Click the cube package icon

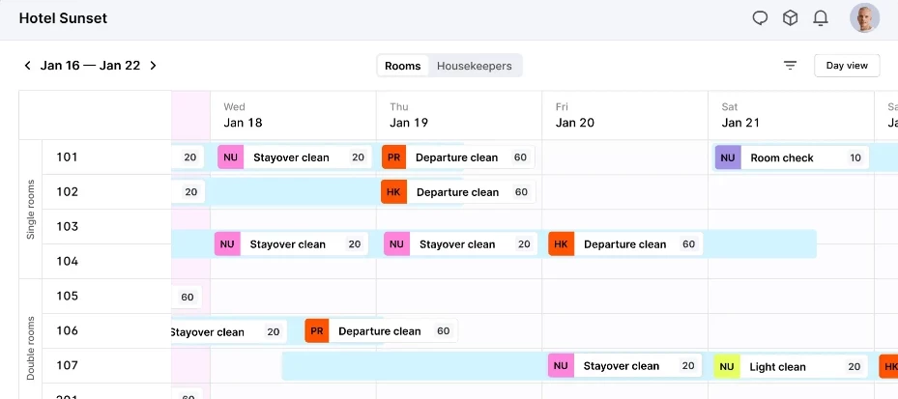(x=790, y=17)
